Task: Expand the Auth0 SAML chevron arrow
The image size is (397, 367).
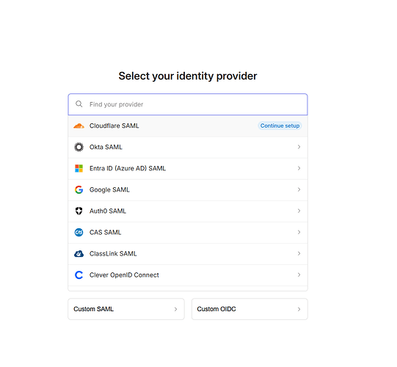Action: [x=299, y=211]
